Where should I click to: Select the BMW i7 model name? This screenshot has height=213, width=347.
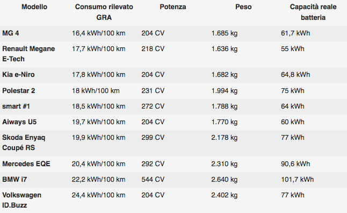click(x=15, y=180)
